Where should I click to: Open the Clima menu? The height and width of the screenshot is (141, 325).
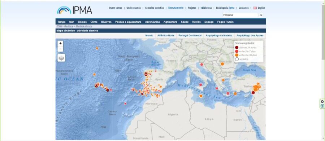94,22
